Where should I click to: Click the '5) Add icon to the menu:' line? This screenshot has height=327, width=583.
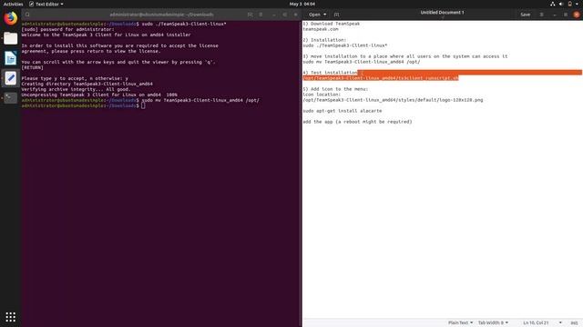(x=335, y=89)
